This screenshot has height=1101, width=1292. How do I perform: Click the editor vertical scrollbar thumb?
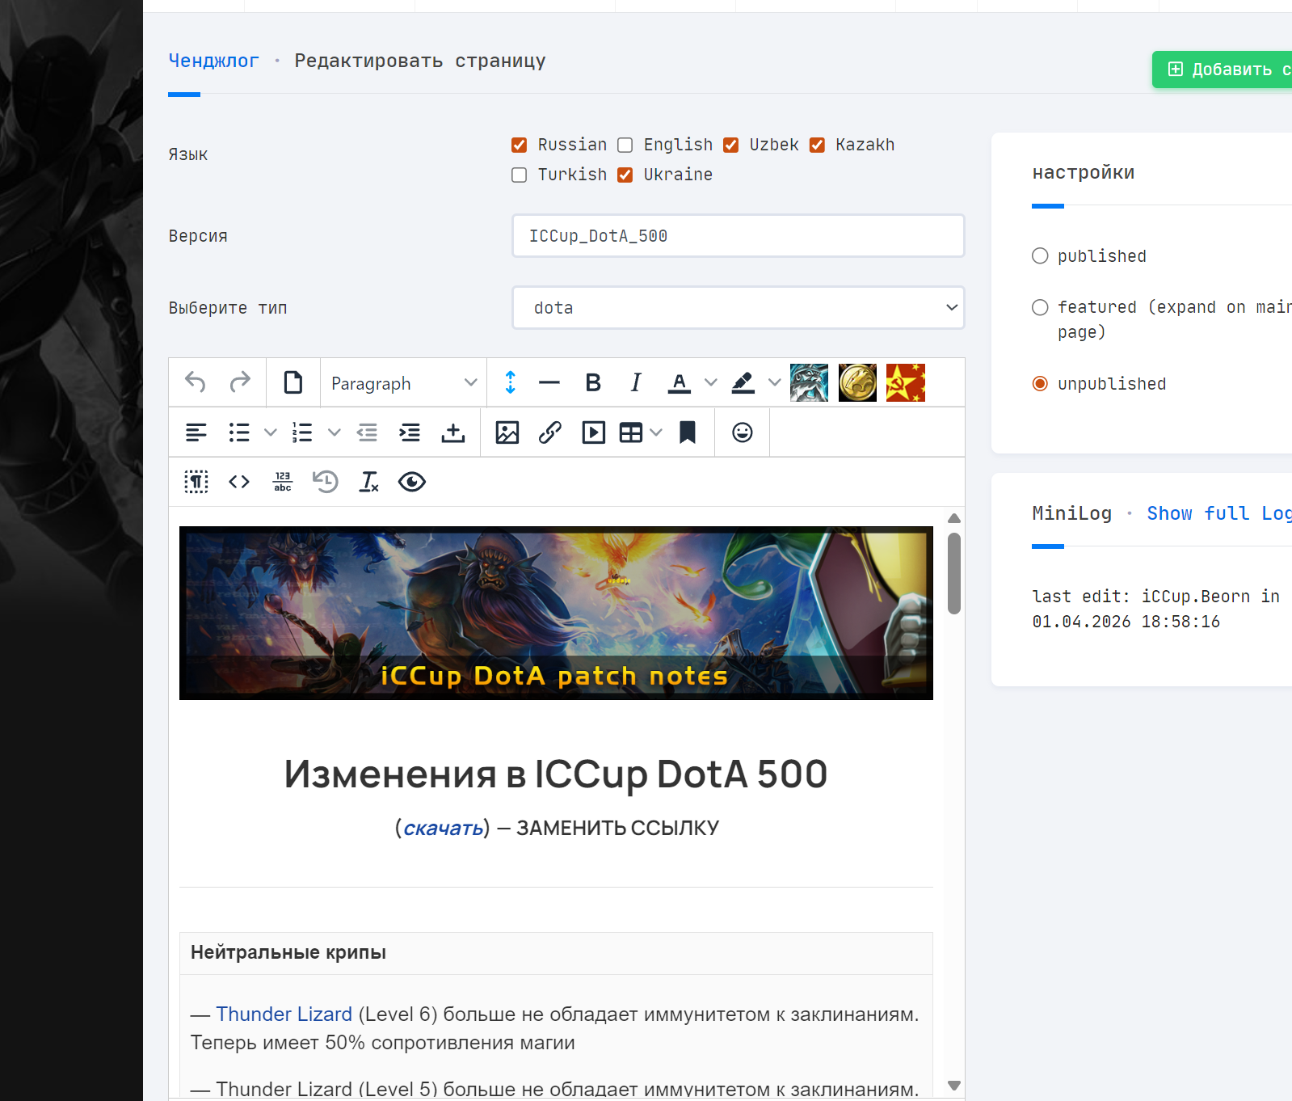(954, 574)
